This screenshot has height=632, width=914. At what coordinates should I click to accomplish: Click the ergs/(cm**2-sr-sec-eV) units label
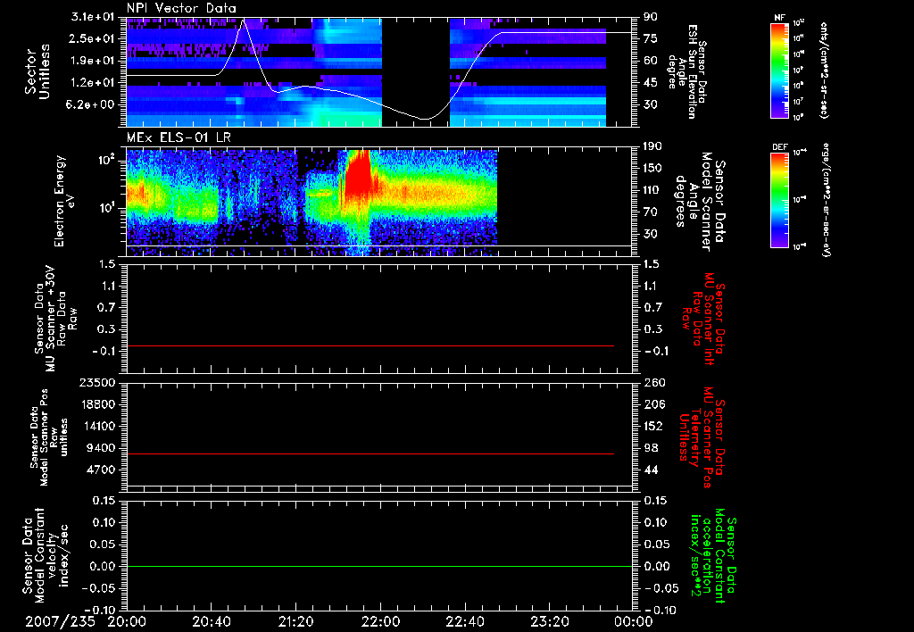pyautogui.click(x=826, y=199)
